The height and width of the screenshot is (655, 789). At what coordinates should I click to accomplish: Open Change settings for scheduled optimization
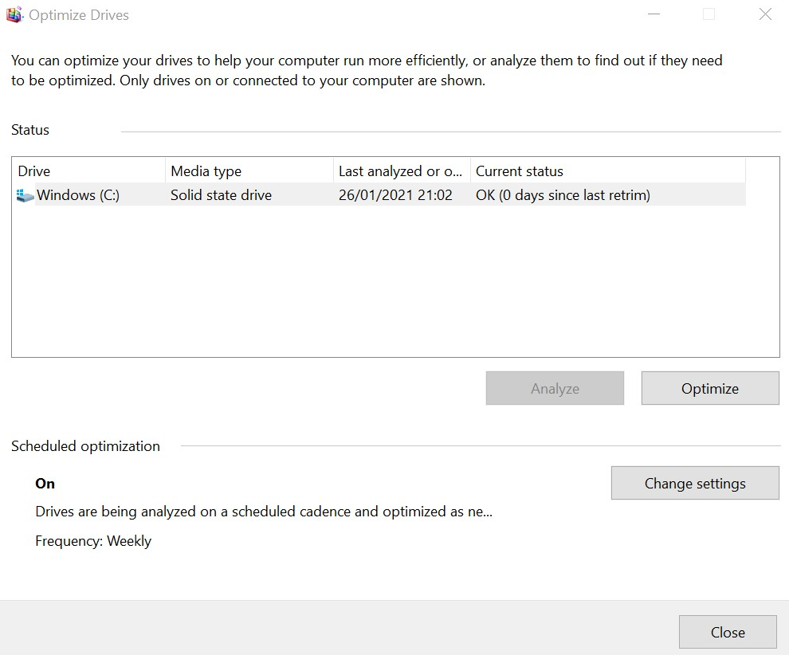pos(695,484)
